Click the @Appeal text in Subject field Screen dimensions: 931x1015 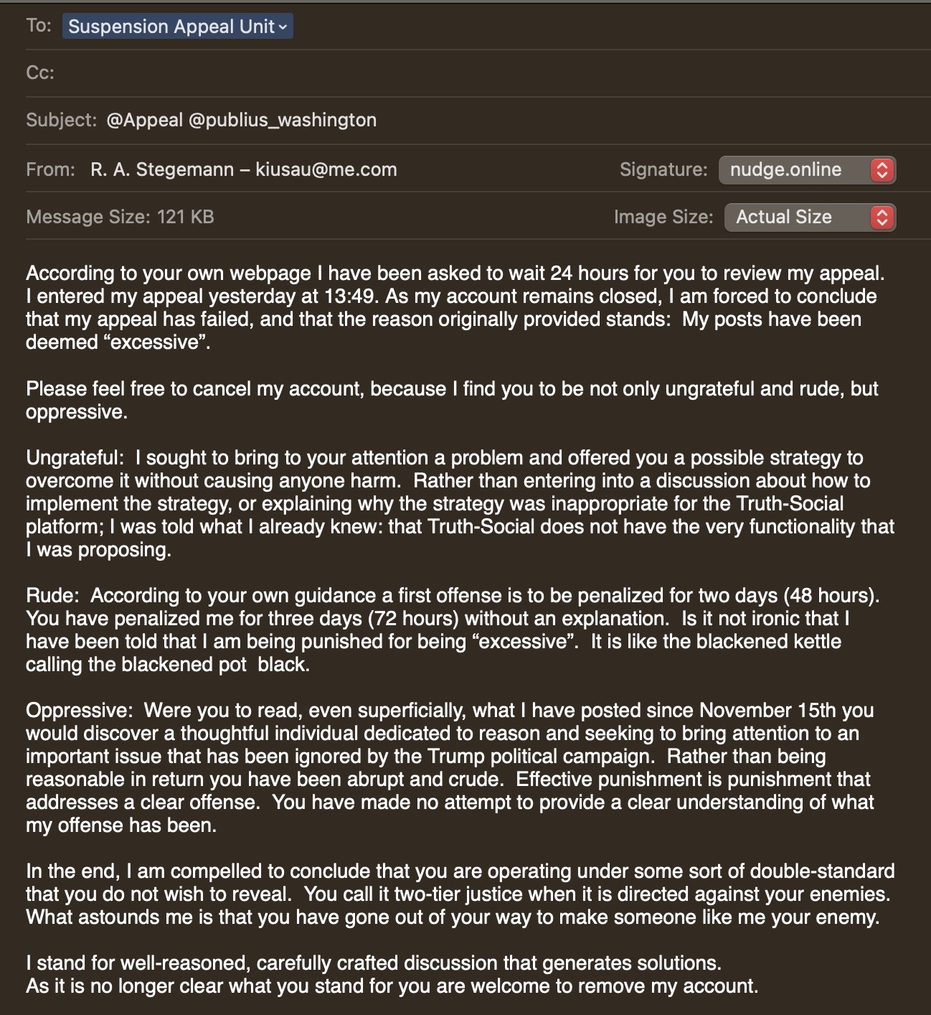[144, 120]
